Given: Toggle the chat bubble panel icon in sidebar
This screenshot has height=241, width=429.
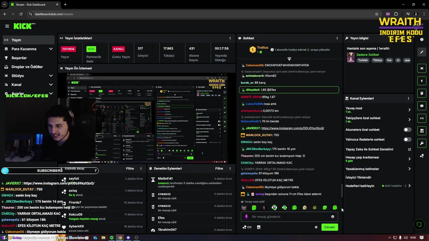Looking at the screenshot, I should click(422, 106).
